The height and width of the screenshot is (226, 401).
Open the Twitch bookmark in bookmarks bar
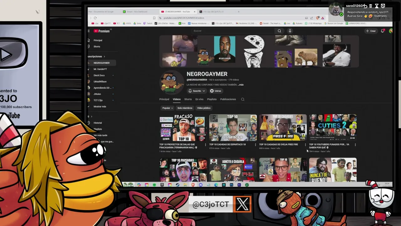click(x=148, y=23)
